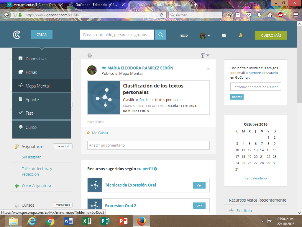Image resolution: width=302 pixels, height=227 pixels.
Task: Open the messages envelope icon
Action: point(224,35)
